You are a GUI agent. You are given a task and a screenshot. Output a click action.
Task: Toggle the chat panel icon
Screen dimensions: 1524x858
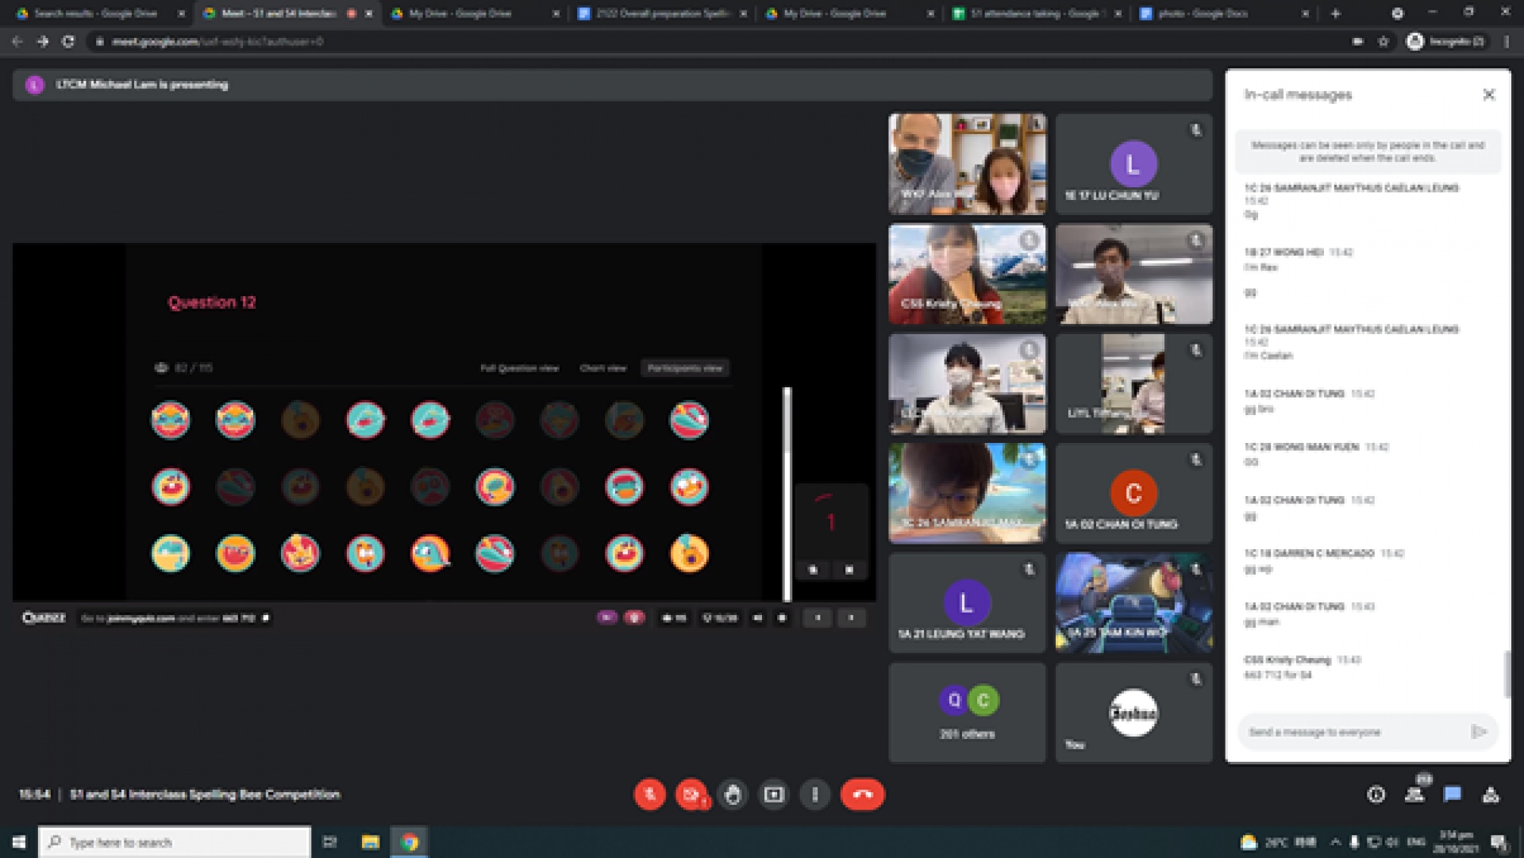(1453, 795)
